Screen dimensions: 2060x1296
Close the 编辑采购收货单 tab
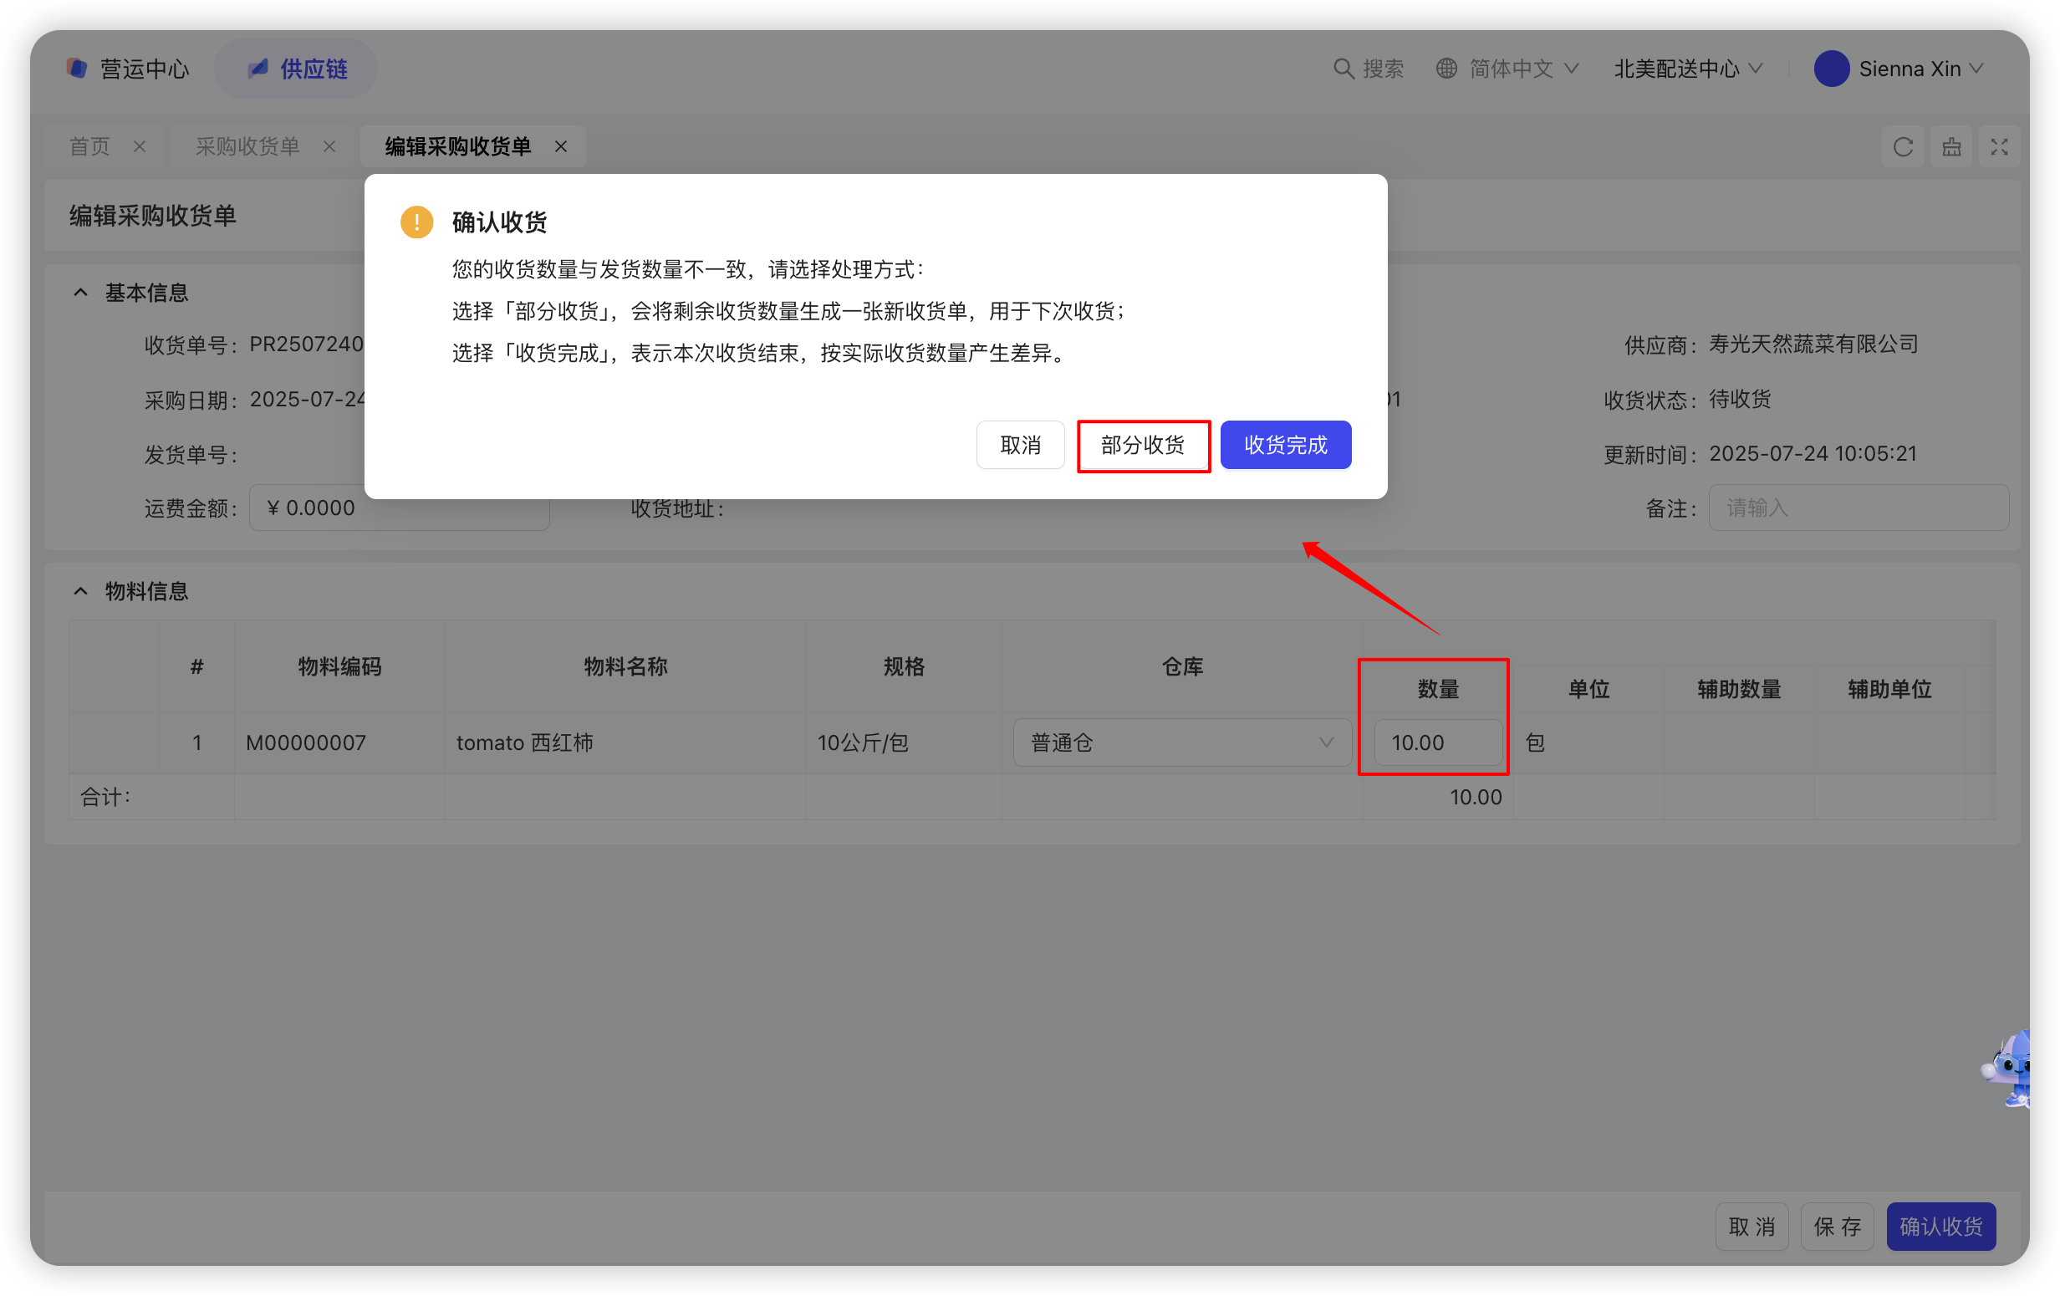561,147
